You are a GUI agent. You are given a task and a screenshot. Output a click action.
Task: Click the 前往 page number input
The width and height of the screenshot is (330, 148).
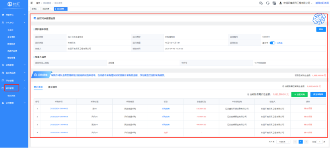pos(320,142)
